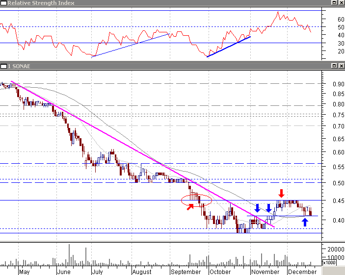
Task: Click the SONAE chart panel system icon
Action: 3,66
